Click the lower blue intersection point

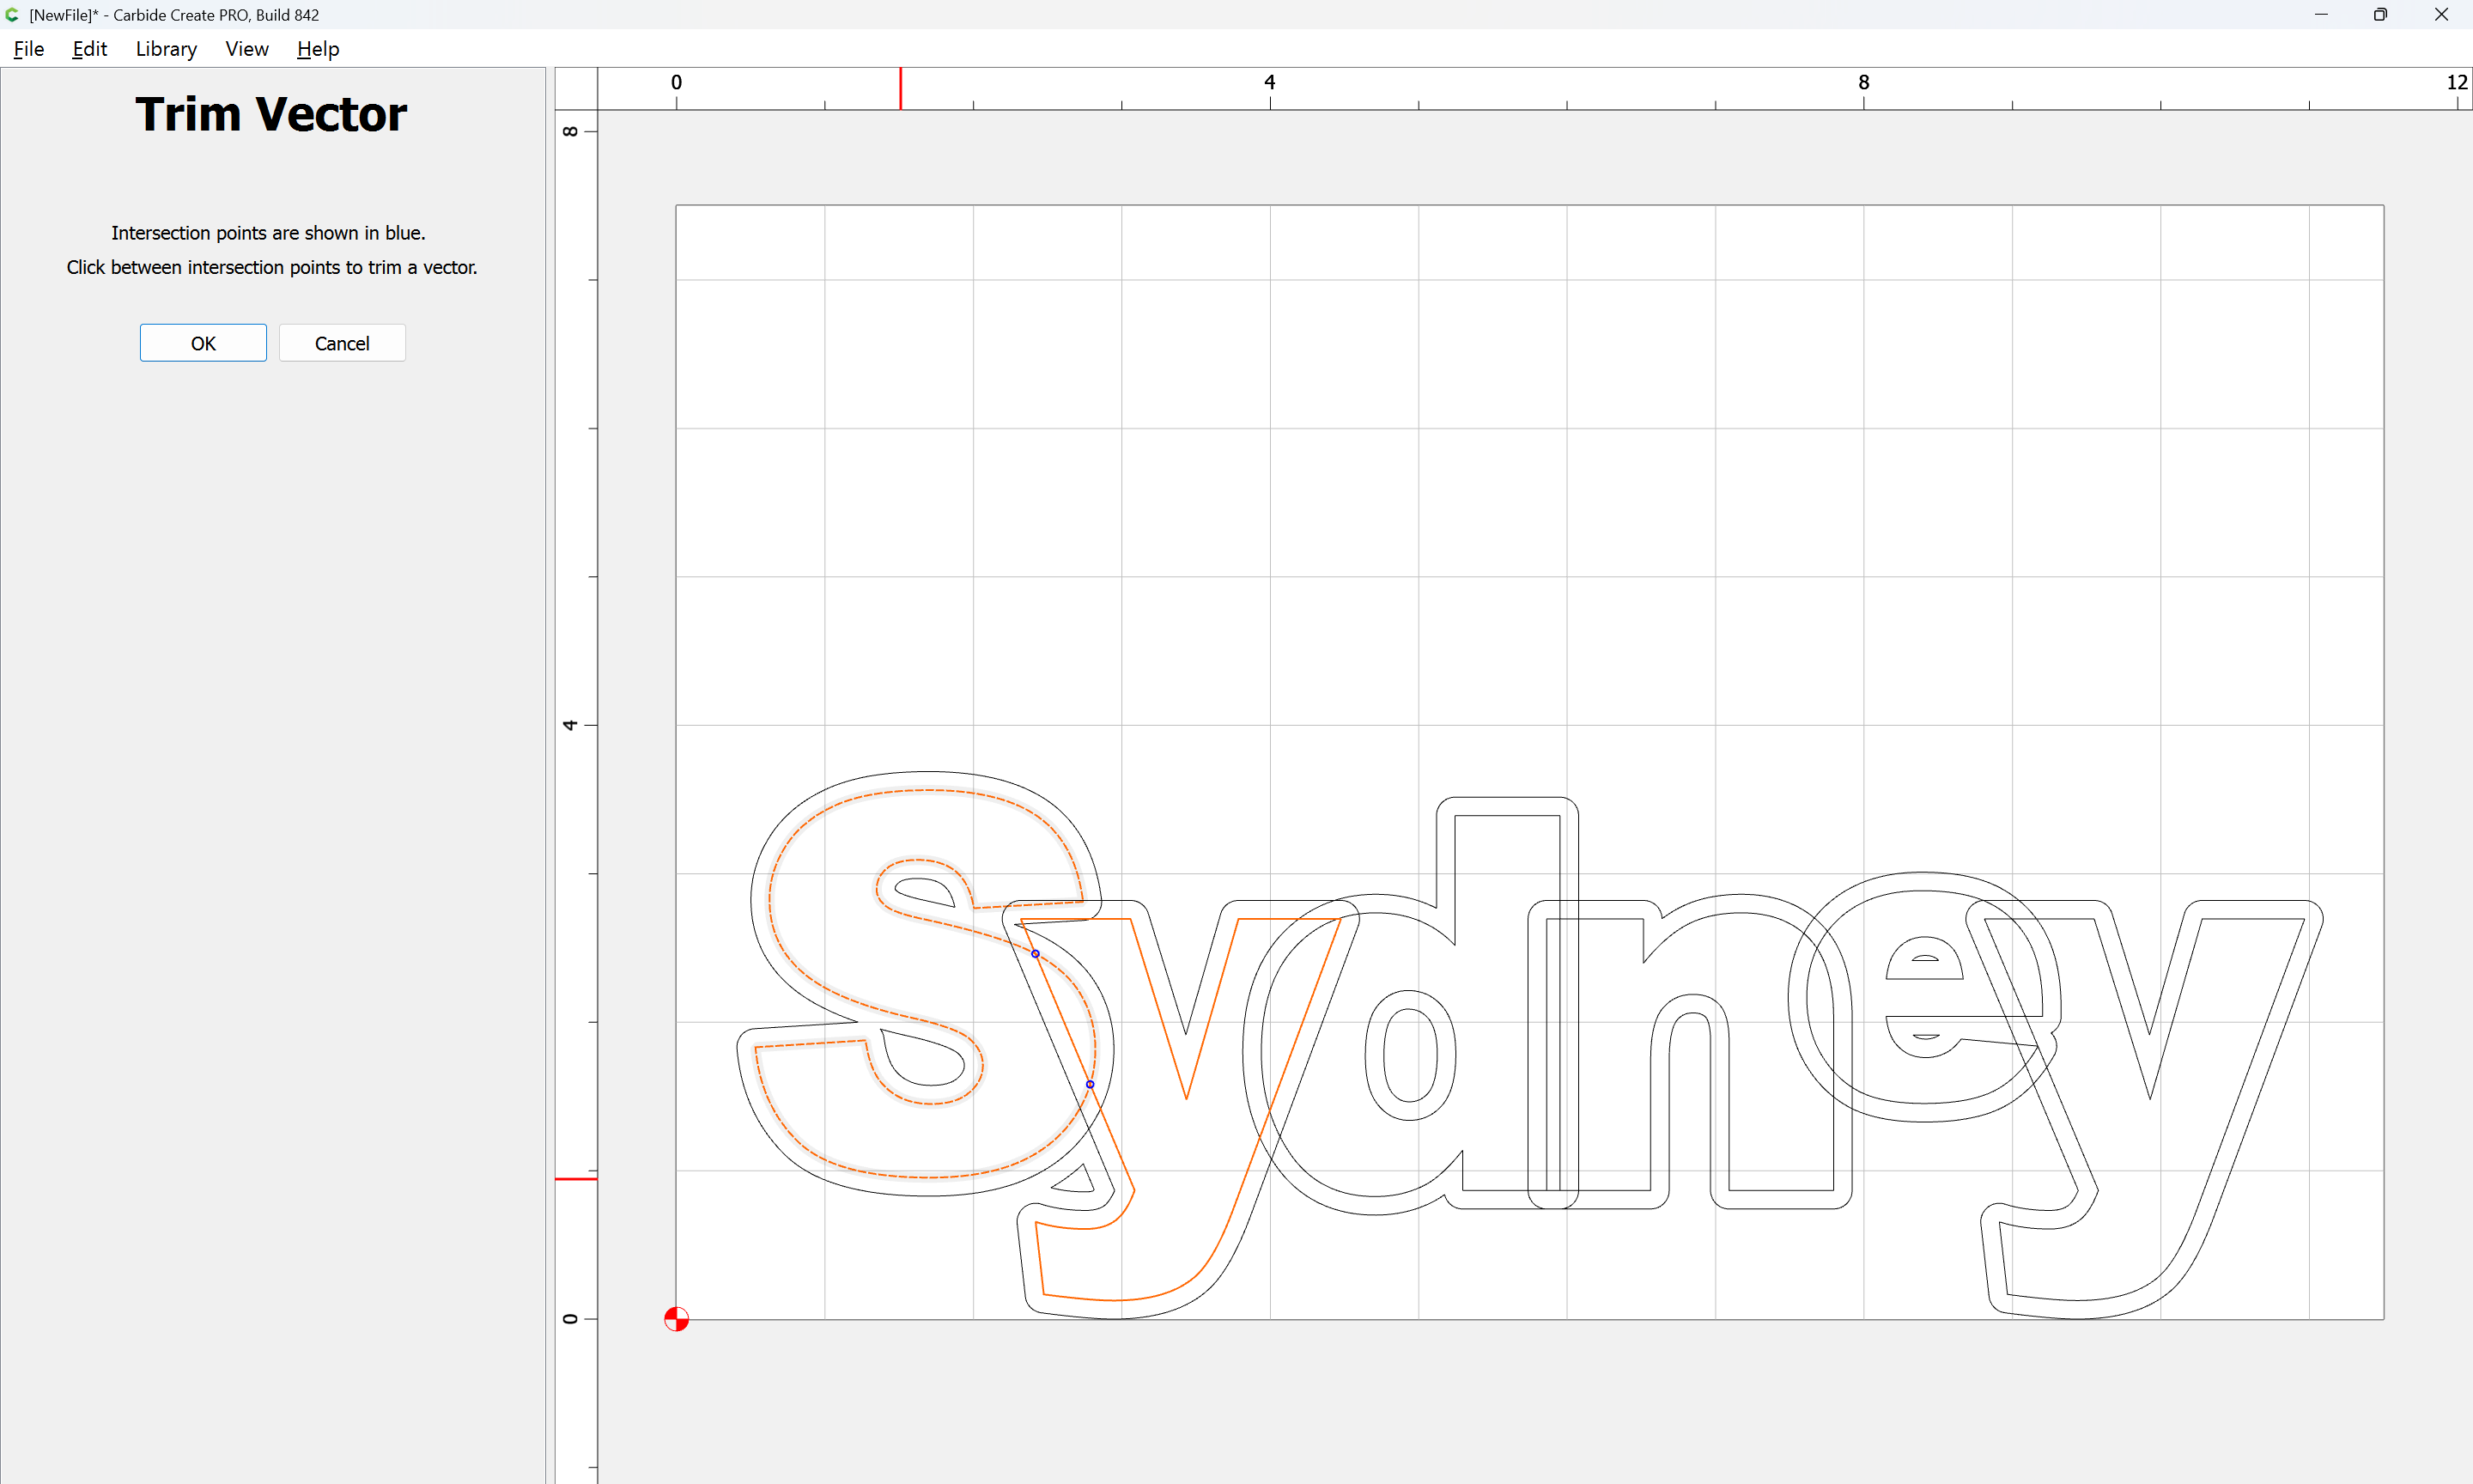(x=1090, y=1084)
